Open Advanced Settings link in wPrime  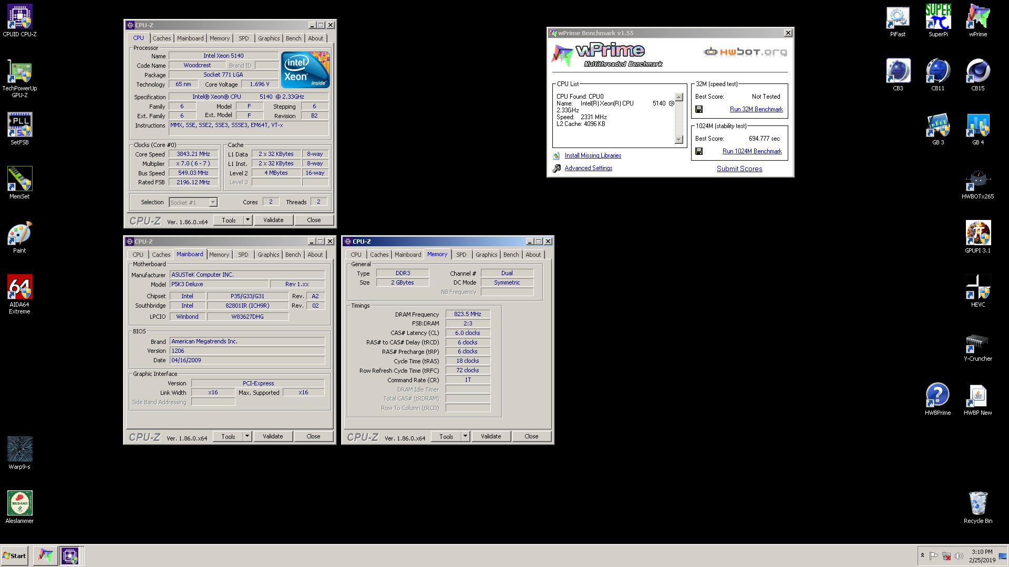click(589, 168)
